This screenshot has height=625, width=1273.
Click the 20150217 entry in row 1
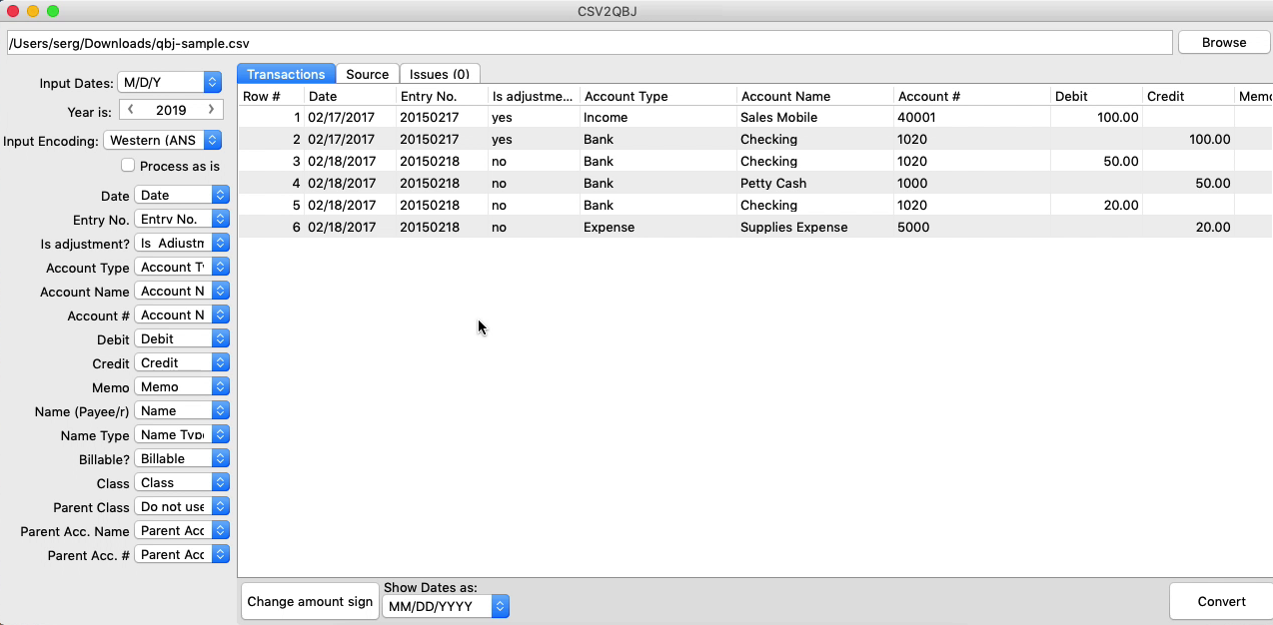[442, 117]
